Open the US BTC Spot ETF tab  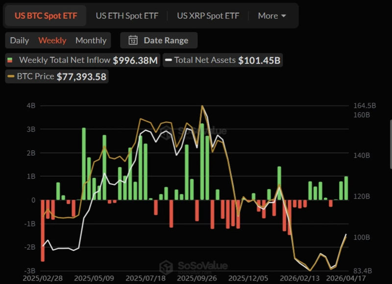[45, 16]
